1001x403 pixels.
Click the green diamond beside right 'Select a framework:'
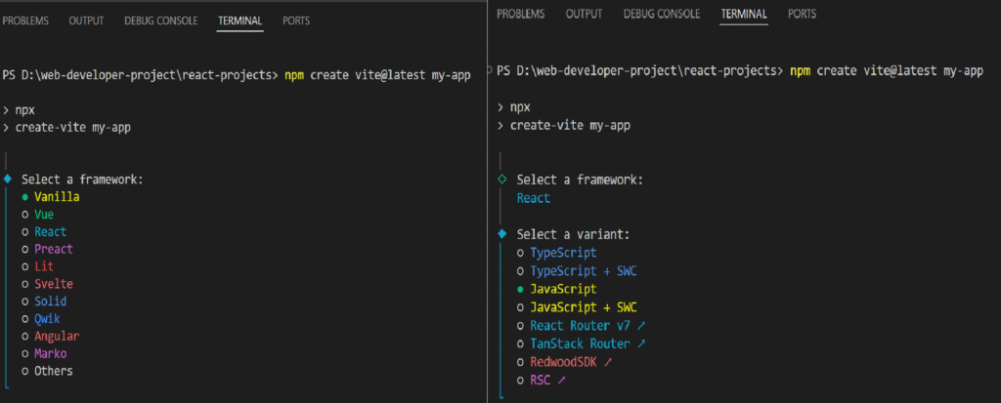click(502, 180)
